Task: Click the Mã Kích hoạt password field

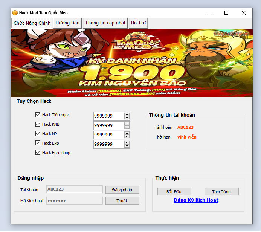Action: [x=75, y=200]
